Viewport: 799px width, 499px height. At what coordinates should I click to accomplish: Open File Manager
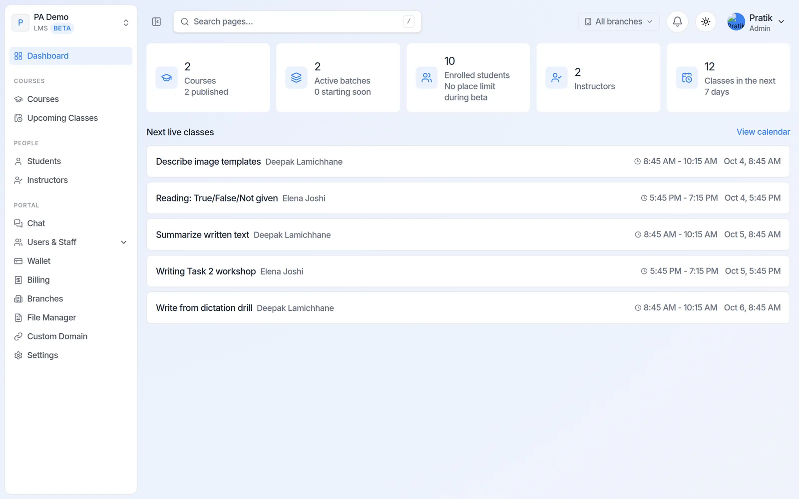71,318
